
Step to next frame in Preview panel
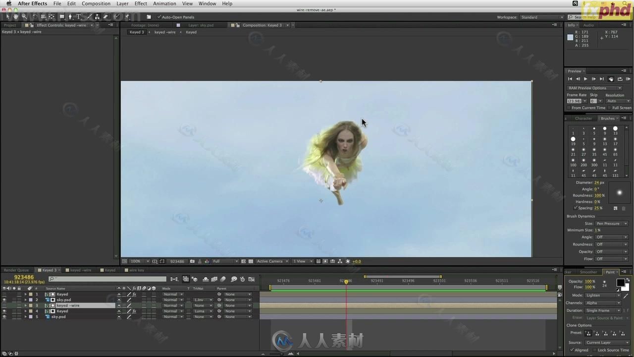point(593,79)
